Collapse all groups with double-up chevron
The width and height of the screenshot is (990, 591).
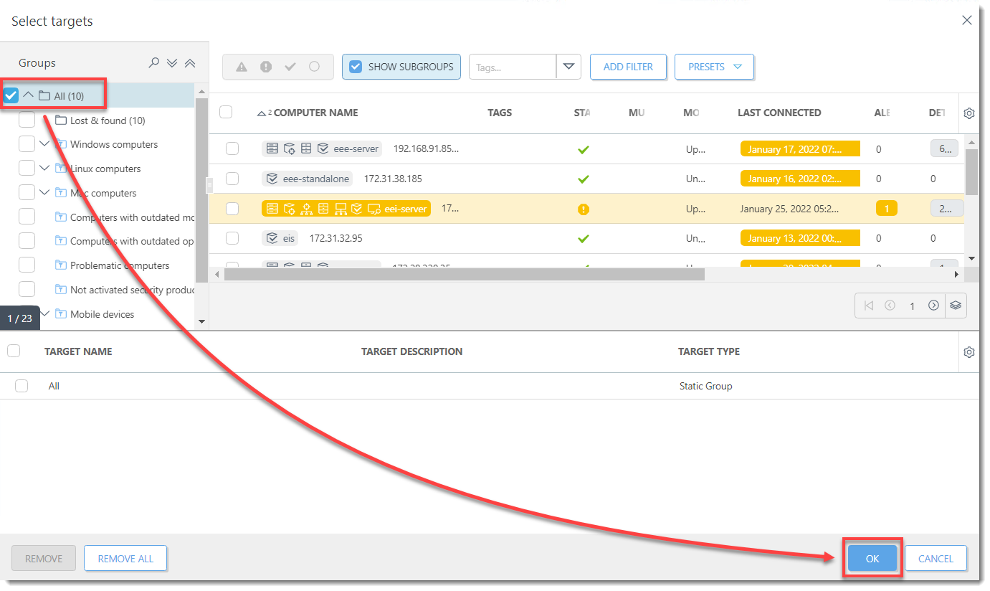pyautogui.click(x=190, y=63)
